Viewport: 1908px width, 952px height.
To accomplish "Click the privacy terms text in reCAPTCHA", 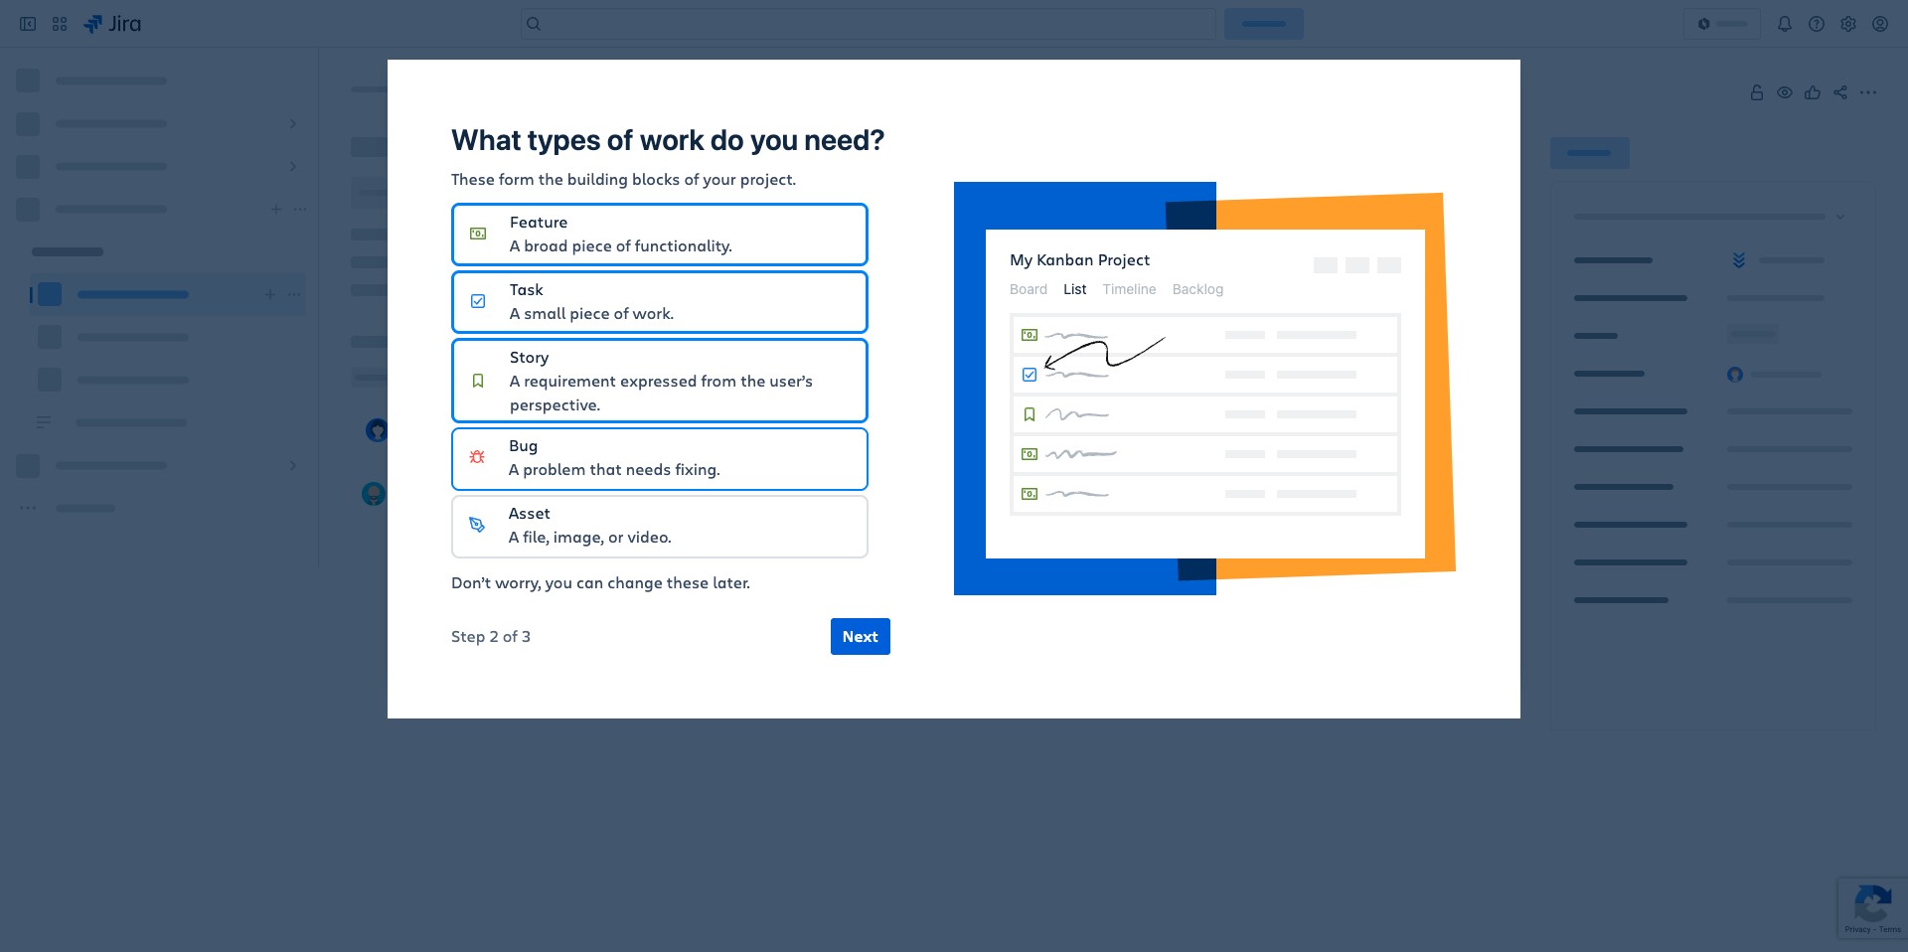I will (x=1872, y=929).
